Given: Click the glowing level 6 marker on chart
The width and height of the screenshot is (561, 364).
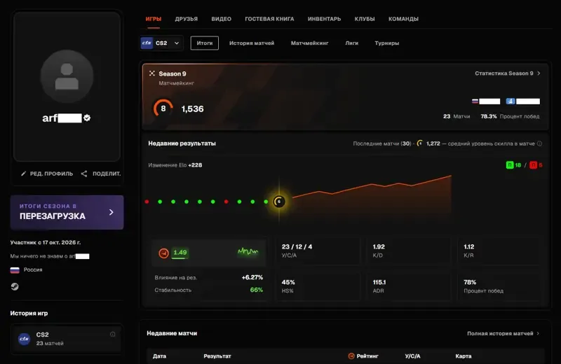Looking at the screenshot, I should click(x=279, y=202).
